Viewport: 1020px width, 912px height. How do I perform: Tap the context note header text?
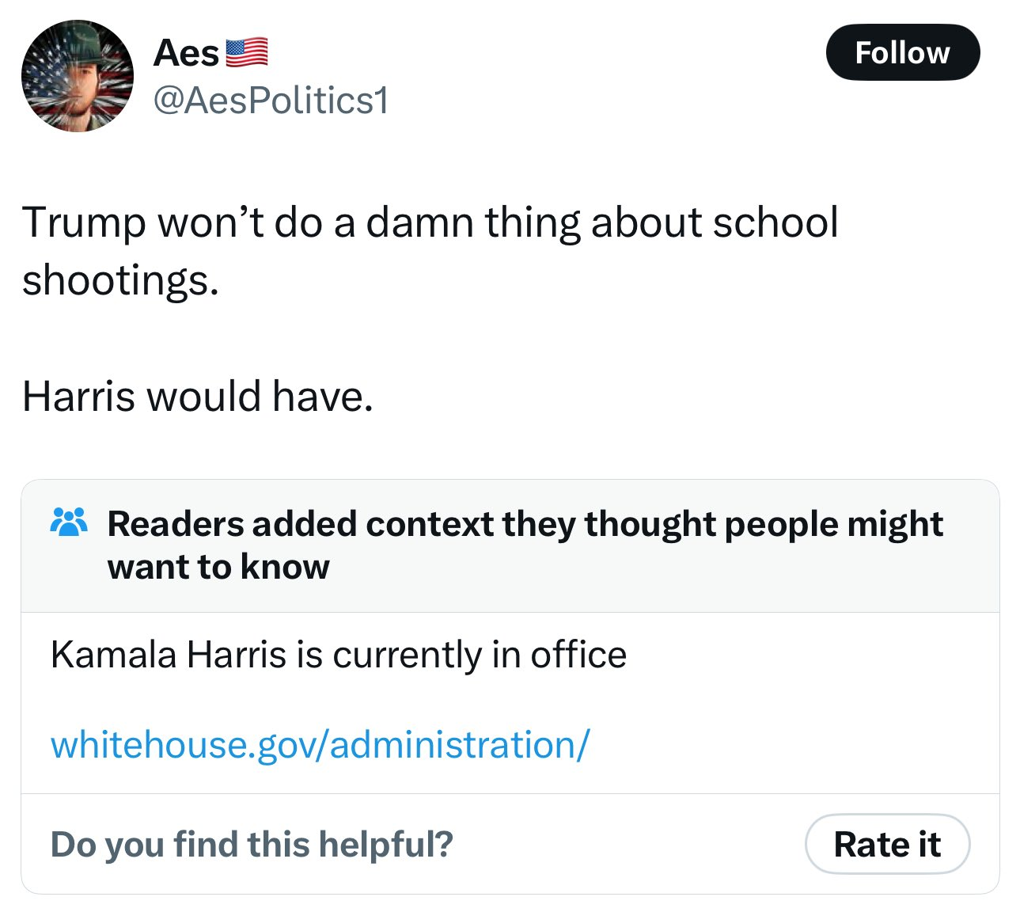point(525,544)
